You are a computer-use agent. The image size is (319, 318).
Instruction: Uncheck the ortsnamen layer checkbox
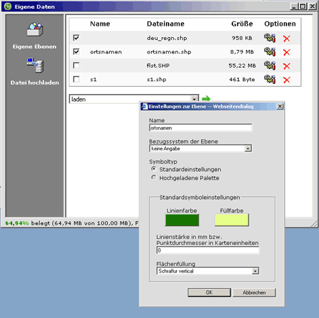(77, 51)
